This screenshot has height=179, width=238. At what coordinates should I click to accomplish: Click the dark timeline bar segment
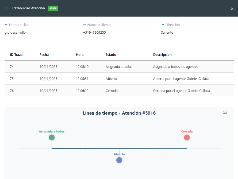pyautogui.click(x=102, y=149)
